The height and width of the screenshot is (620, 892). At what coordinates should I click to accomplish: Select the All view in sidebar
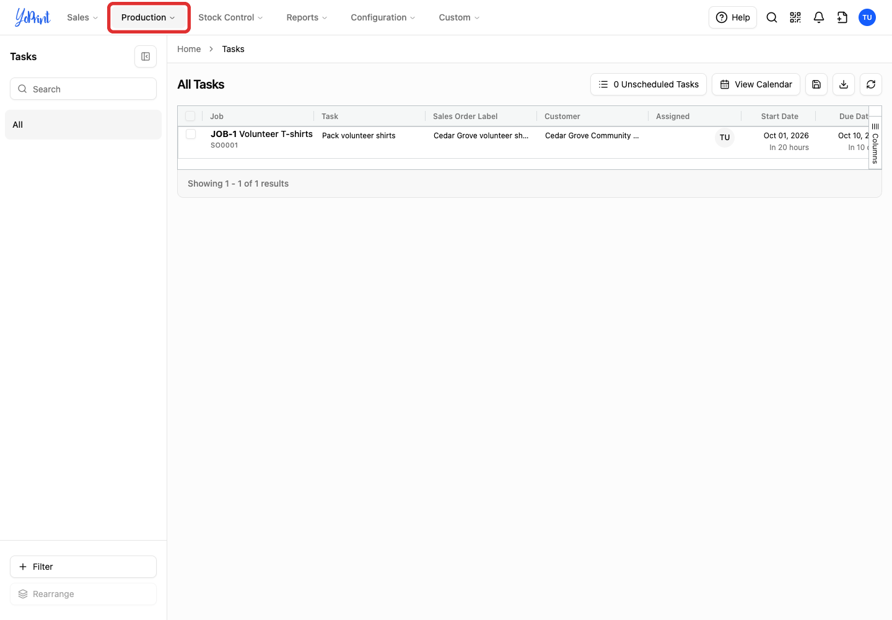[83, 125]
